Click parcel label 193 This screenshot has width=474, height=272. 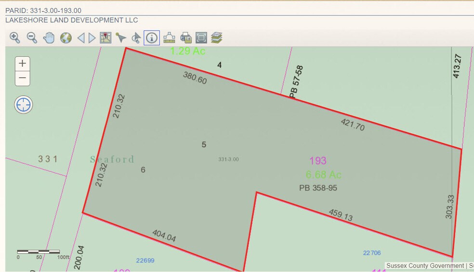318,160
